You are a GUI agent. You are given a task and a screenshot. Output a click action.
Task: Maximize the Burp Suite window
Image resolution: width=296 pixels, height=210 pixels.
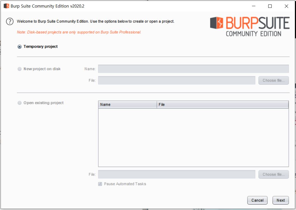point(270,6)
